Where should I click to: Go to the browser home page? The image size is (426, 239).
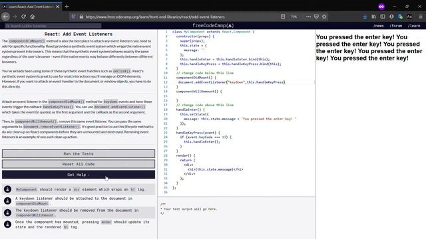pos(33,17)
